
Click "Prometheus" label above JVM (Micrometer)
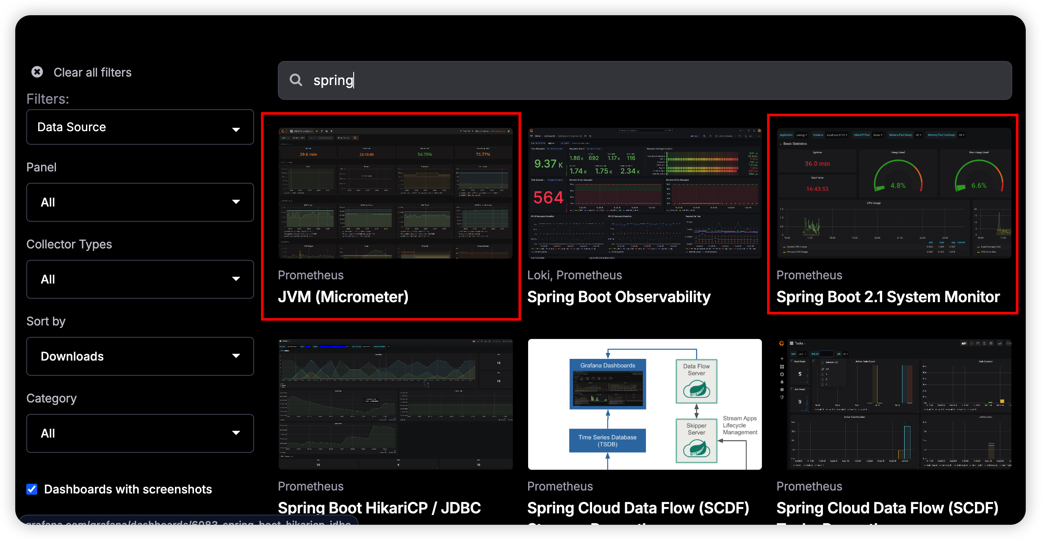(310, 275)
